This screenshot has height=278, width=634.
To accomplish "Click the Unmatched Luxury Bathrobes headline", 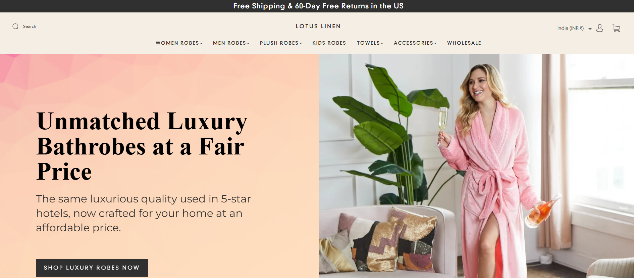I will [x=142, y=146].
